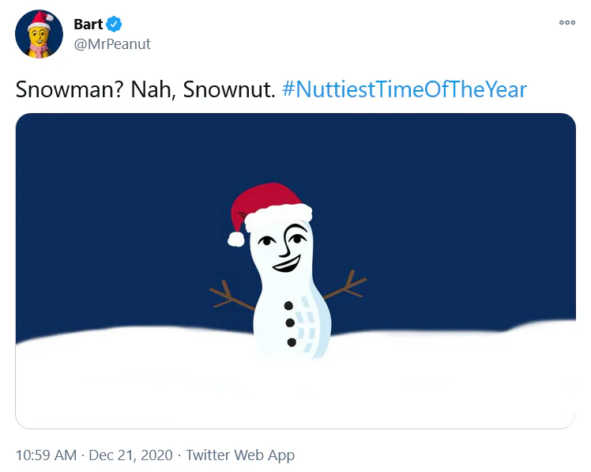Click the "Dec 21, 2020" tweet date
This screenshot has width=591, height=472.
132,455
